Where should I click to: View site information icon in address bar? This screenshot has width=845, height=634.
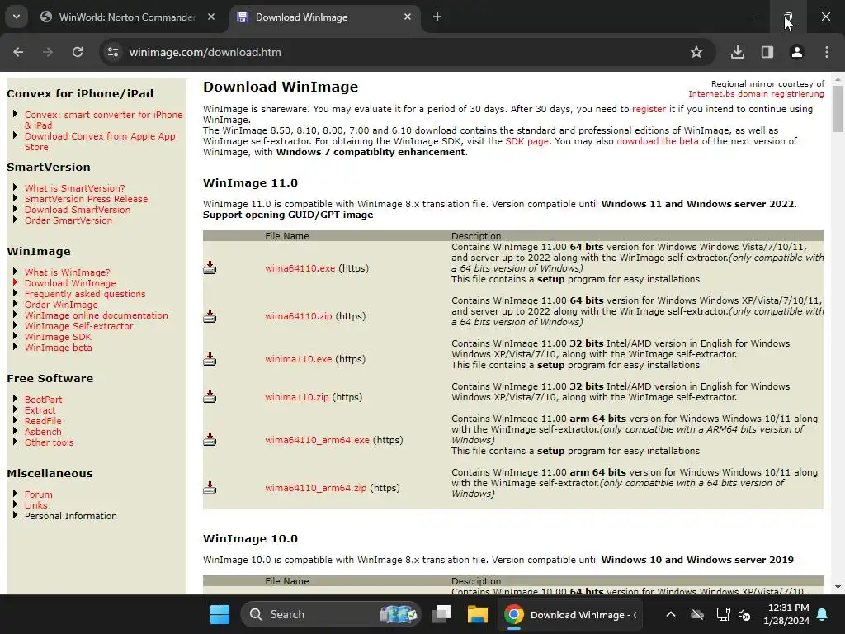coord(113,52)
